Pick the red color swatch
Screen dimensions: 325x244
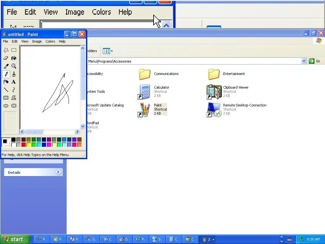23,145
